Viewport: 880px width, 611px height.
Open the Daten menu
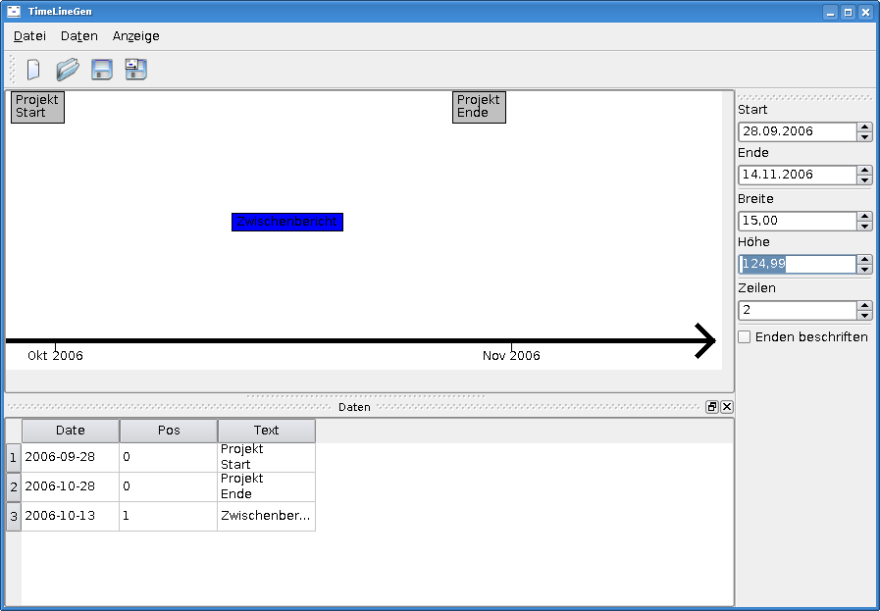coord(79,36)
